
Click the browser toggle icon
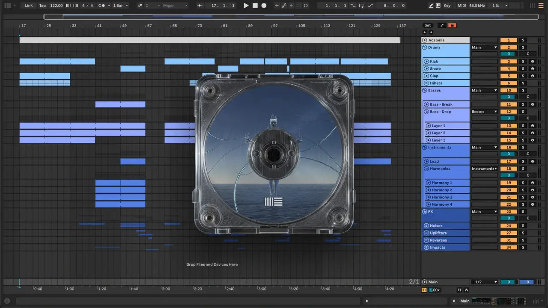pos(7,6)
